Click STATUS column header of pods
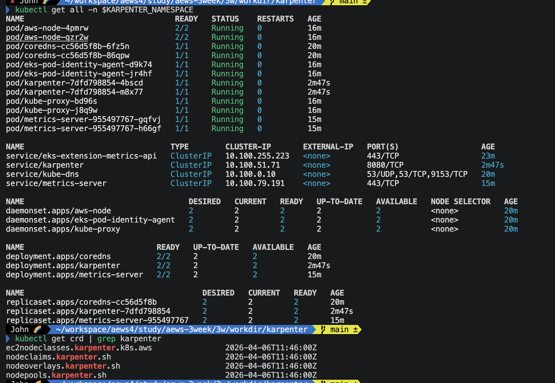The width and height of the screenshot is (555, 383). (x=225, y=19)
